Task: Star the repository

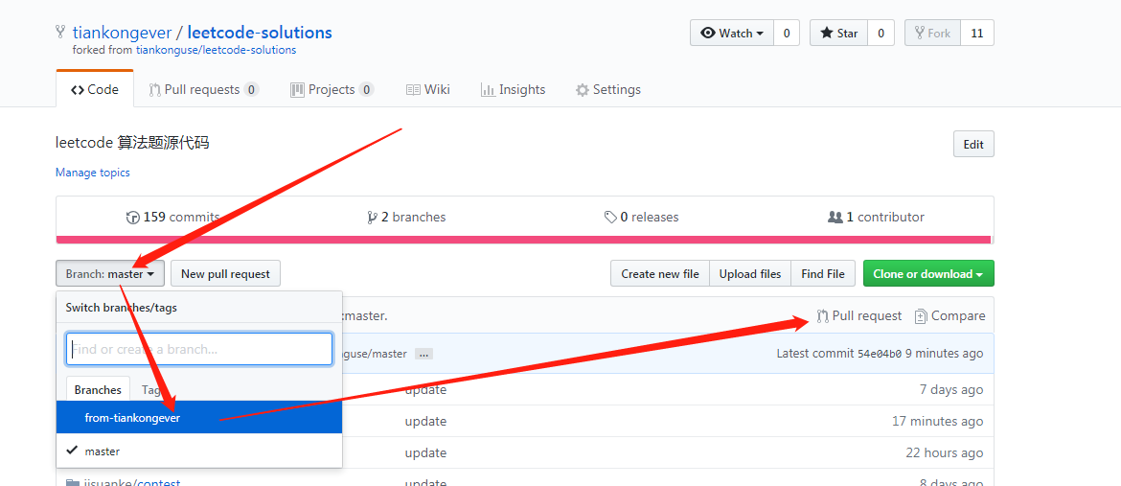Action: [838, 33]
